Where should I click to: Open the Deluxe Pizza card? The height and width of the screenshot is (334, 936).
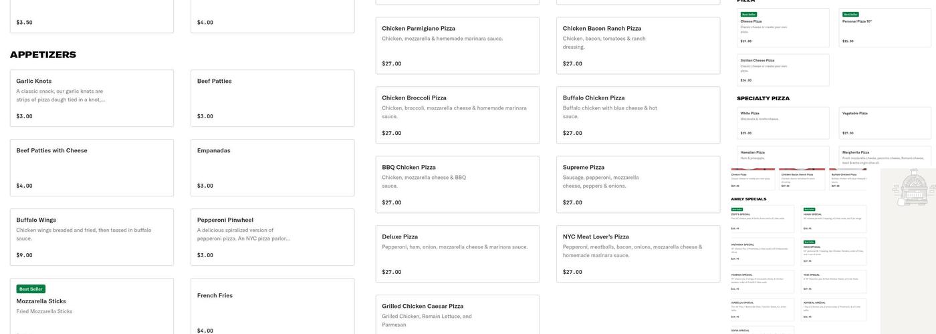click(457, 254)
